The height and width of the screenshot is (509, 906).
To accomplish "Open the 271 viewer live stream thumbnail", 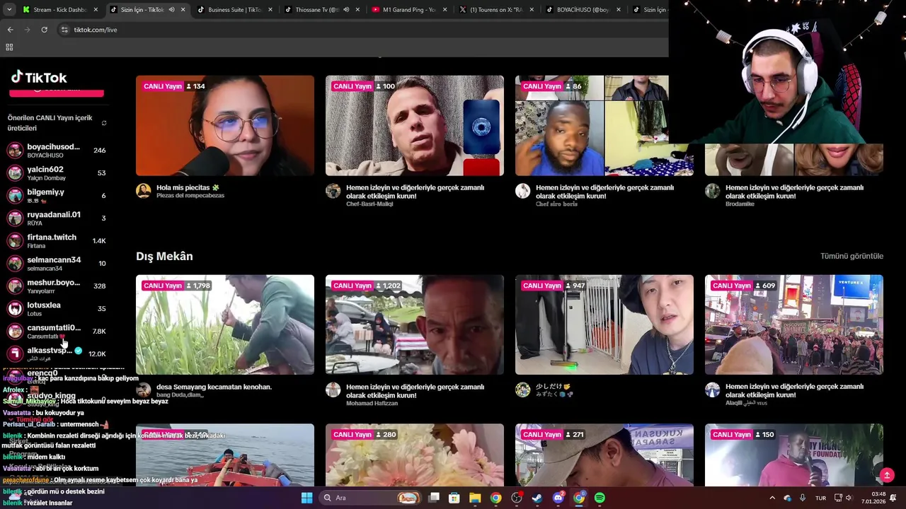I will pyautogui.click(x=604, y=455).
